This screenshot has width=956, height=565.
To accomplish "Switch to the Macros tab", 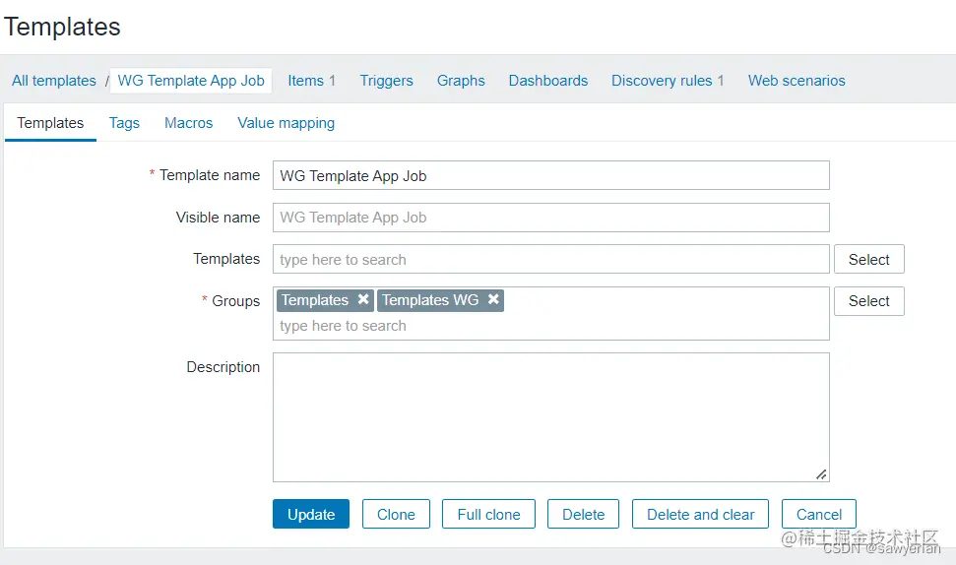I will click(x=188, y=123).
